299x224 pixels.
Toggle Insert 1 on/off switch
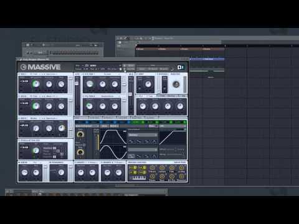coord(75,162)
